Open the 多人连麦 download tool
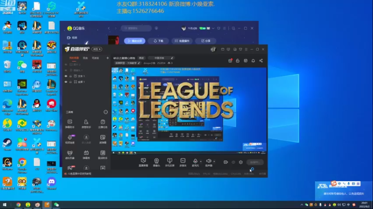The height and width of the screenshot is (209, 373). [x=86, y=139]
